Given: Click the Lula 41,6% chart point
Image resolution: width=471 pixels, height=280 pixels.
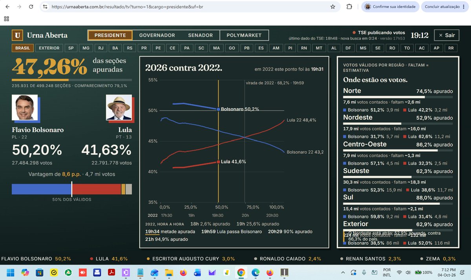Looking at the screenshot, I should coord(218,162).
